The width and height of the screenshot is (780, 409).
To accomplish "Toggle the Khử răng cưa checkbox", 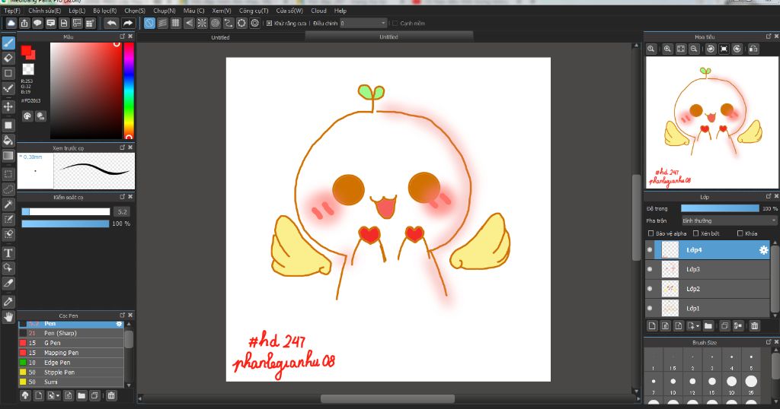I will click(269, 24).
